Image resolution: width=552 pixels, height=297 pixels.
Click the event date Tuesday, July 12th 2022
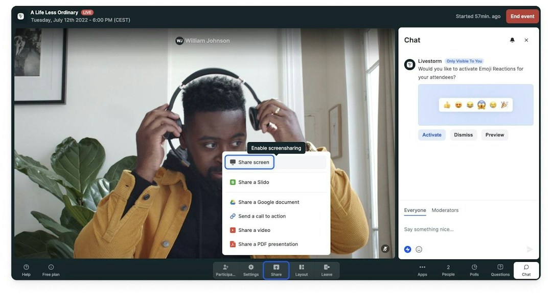[59, 20]
